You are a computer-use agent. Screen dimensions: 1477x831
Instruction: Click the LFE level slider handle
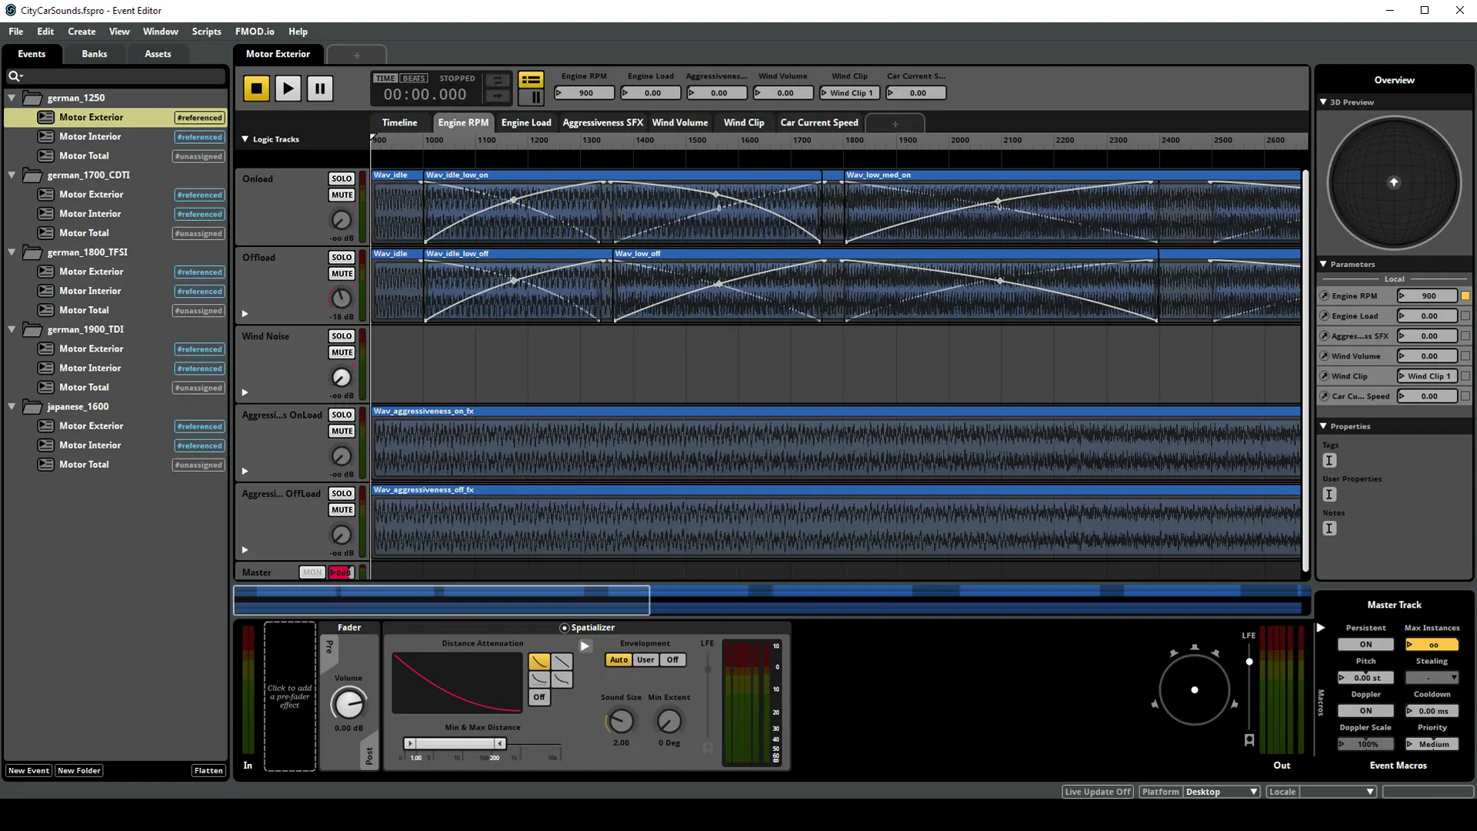point(1249,662)
